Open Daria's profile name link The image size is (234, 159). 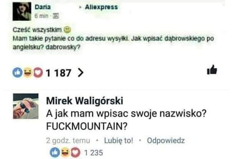(43, 7)
